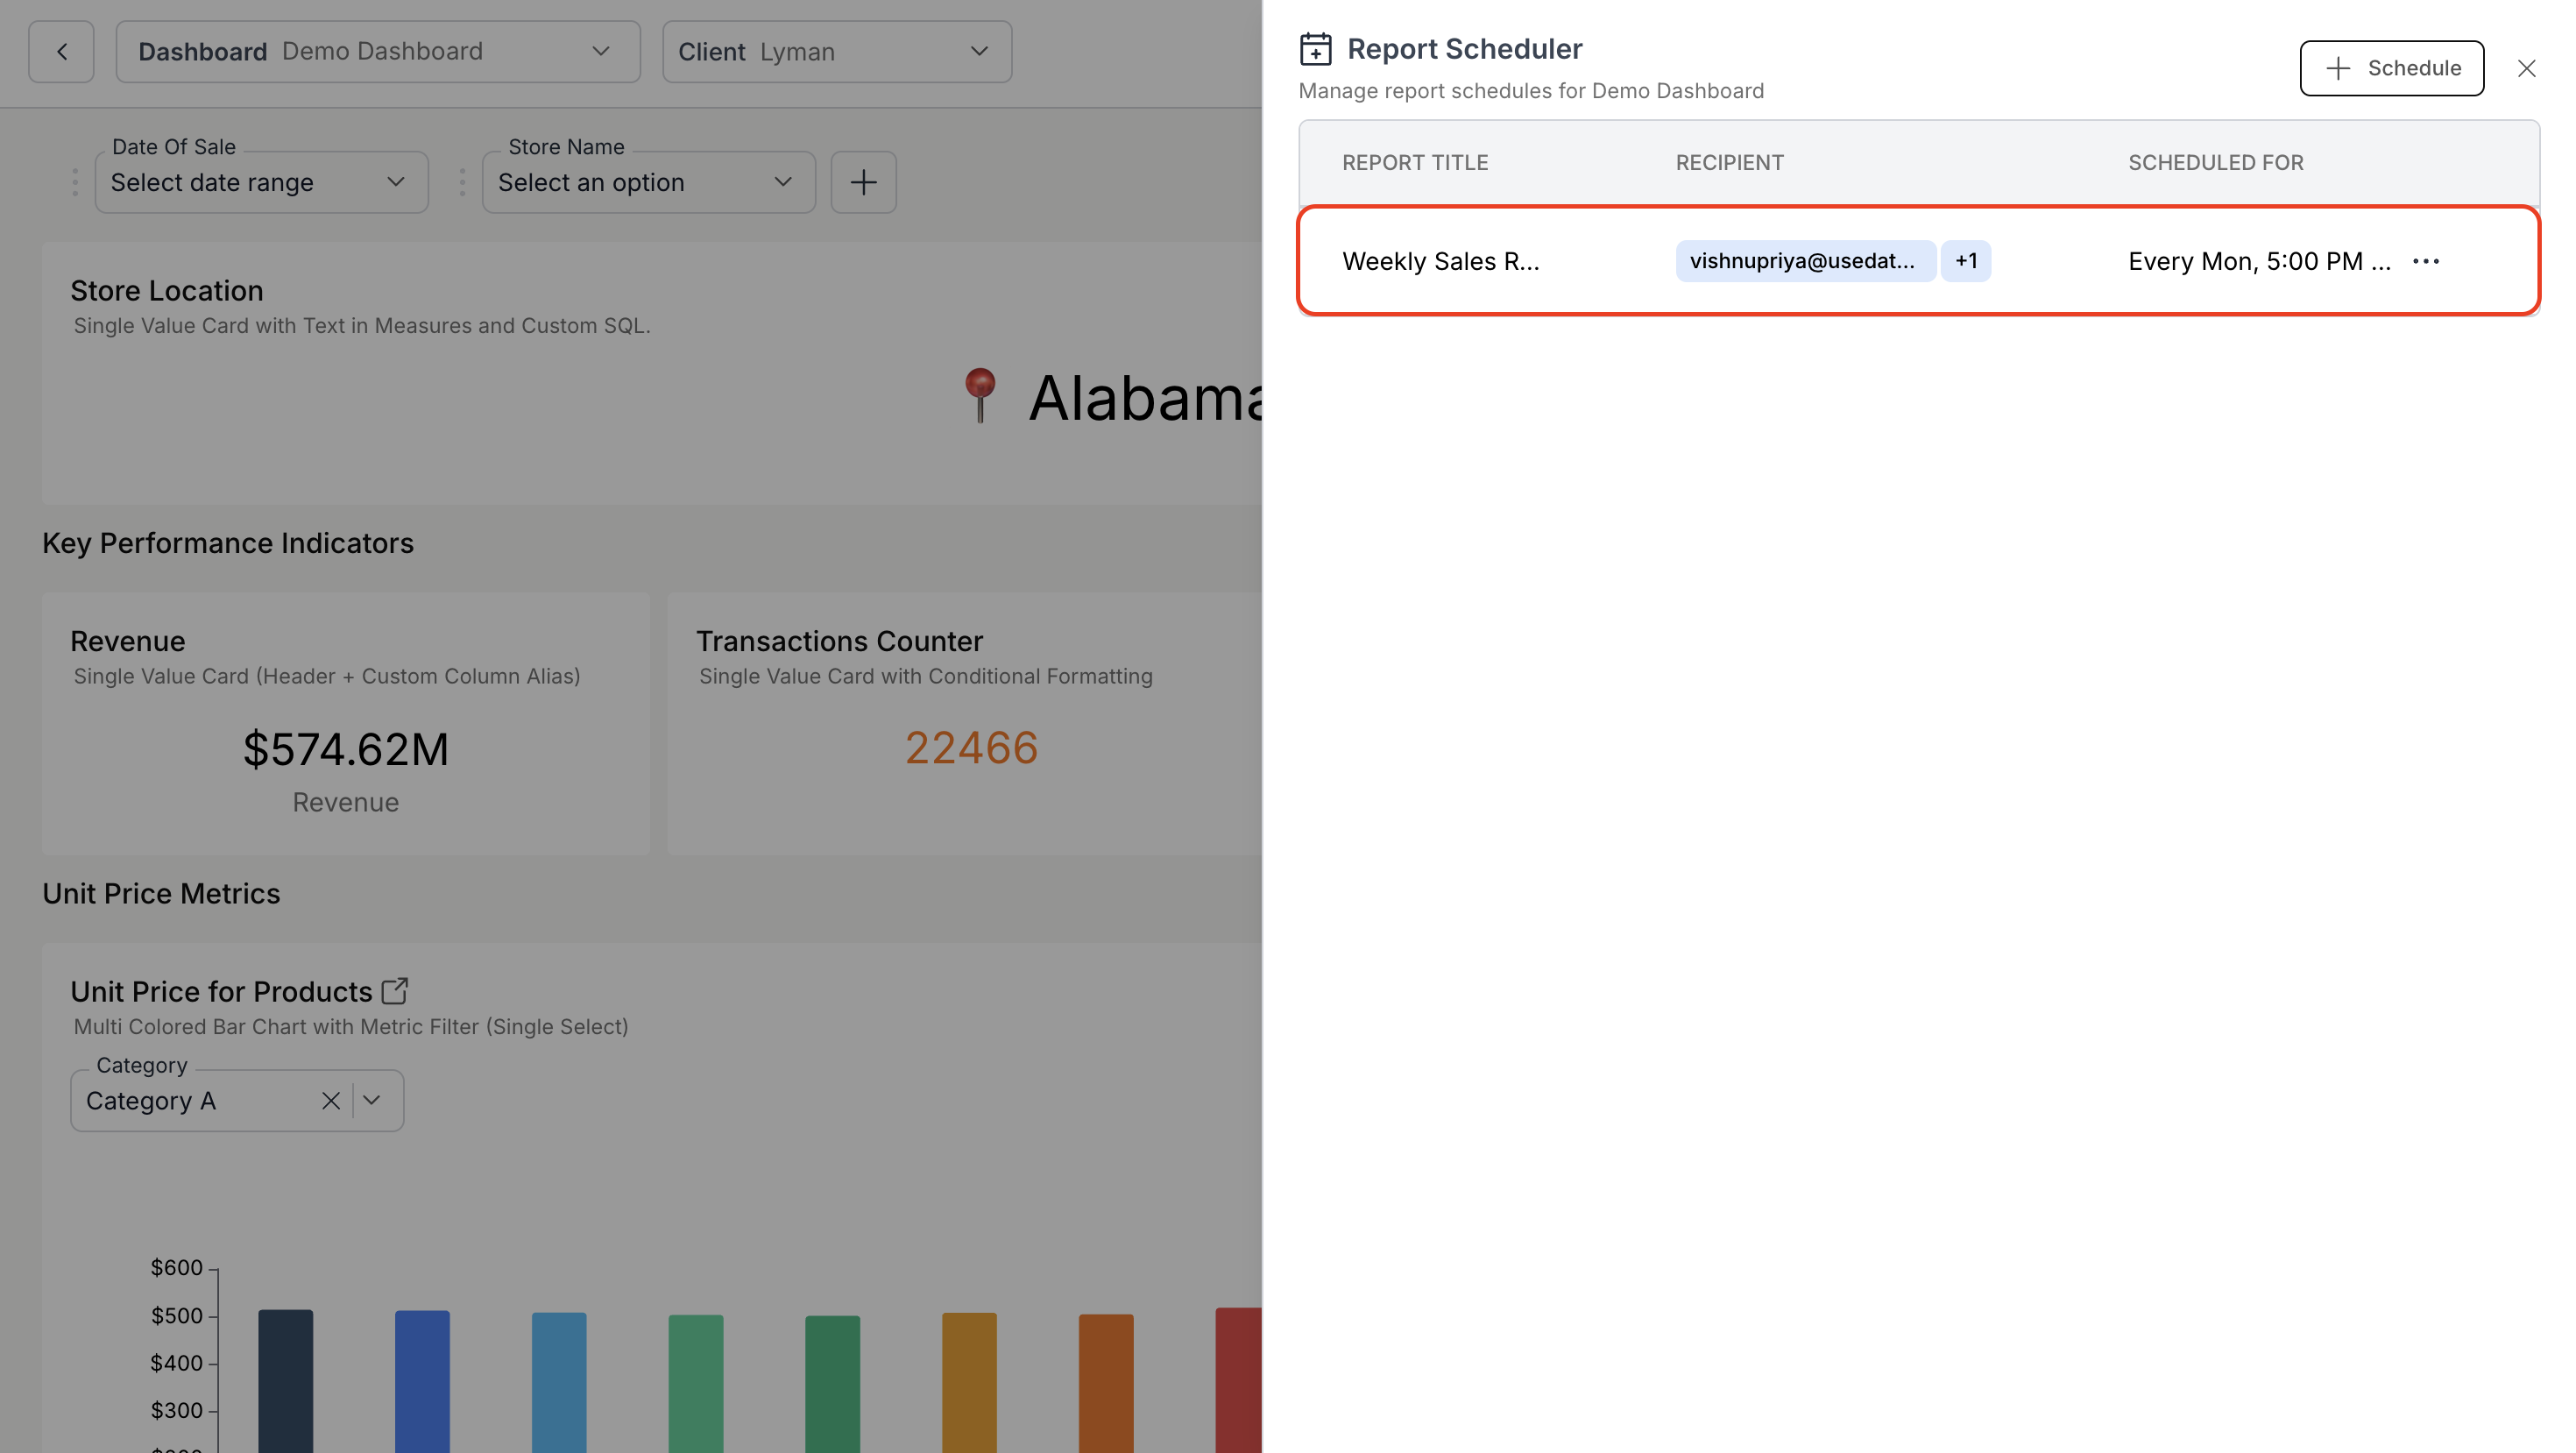Open the Date Of Sale range picker
This screenshot has height=1453, width=2576.
261,182
